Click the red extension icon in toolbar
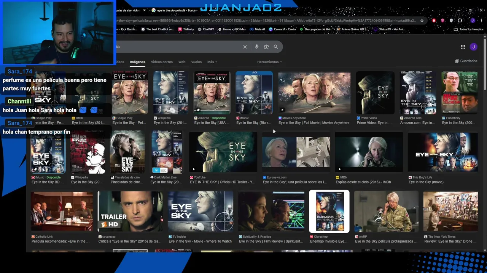The image size is (487, 273). (434, 20)
